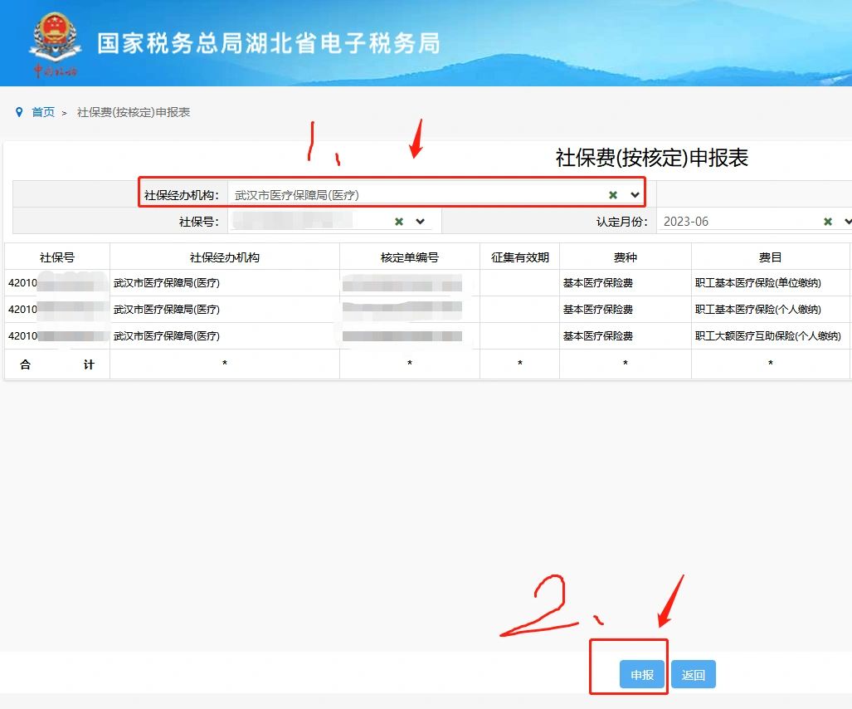
Task: Click the 核定单编号 column header
Action: click(410, 257)
